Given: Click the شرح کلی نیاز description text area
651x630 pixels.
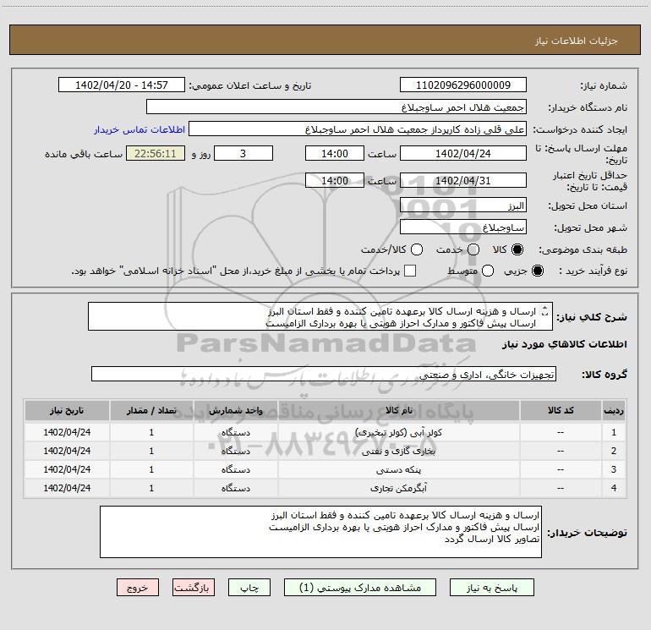Looking at the screenshot, I should point(320,316).
